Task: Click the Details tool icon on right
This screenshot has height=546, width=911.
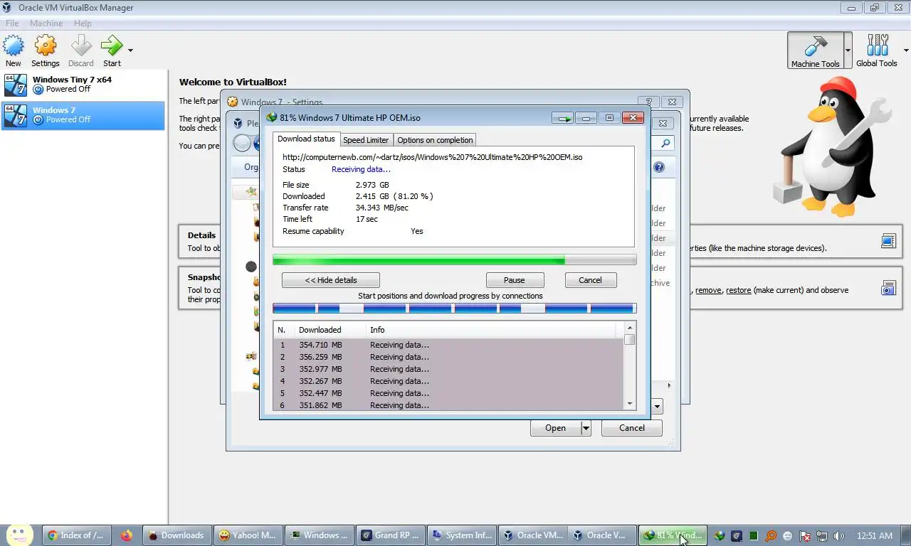Action: (888, 241)
